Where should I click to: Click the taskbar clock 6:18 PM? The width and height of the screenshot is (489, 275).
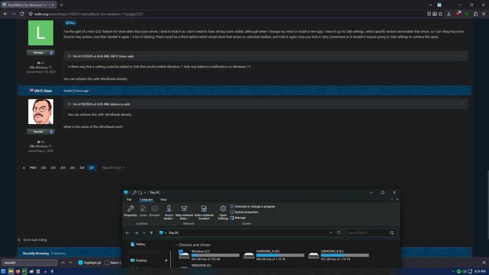(480, 271)
